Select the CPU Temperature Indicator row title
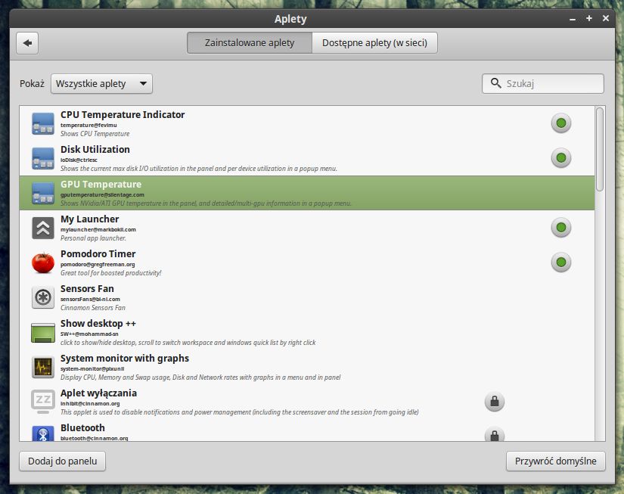This screenshot has width=624, height=494. point(123,115)
